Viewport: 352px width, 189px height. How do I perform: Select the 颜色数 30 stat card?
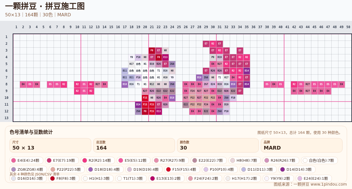[218, 145]
